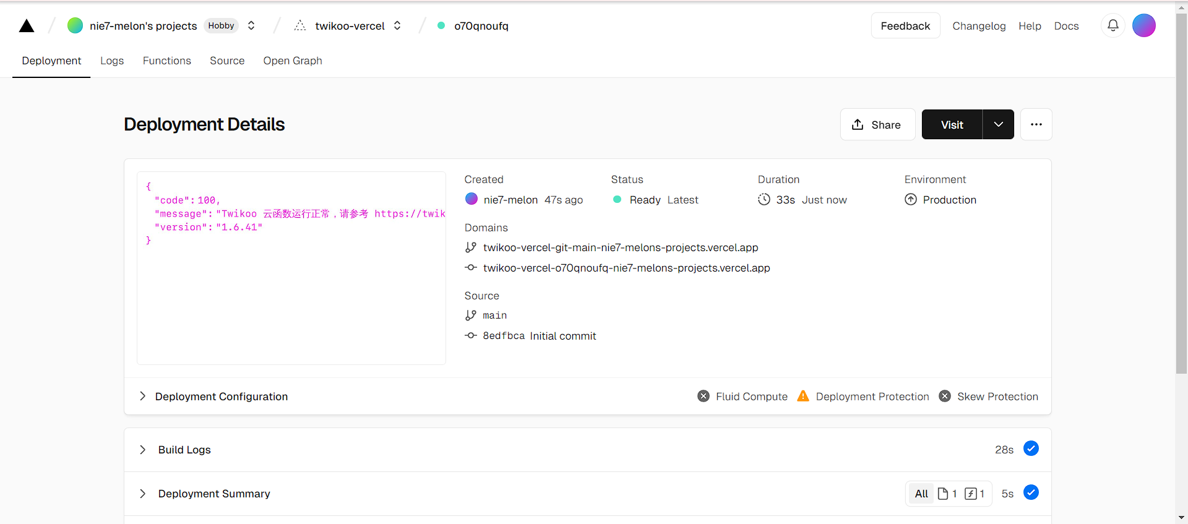
Task: Click the Deployment Protection warning icon
Action: tap(803, 396)
